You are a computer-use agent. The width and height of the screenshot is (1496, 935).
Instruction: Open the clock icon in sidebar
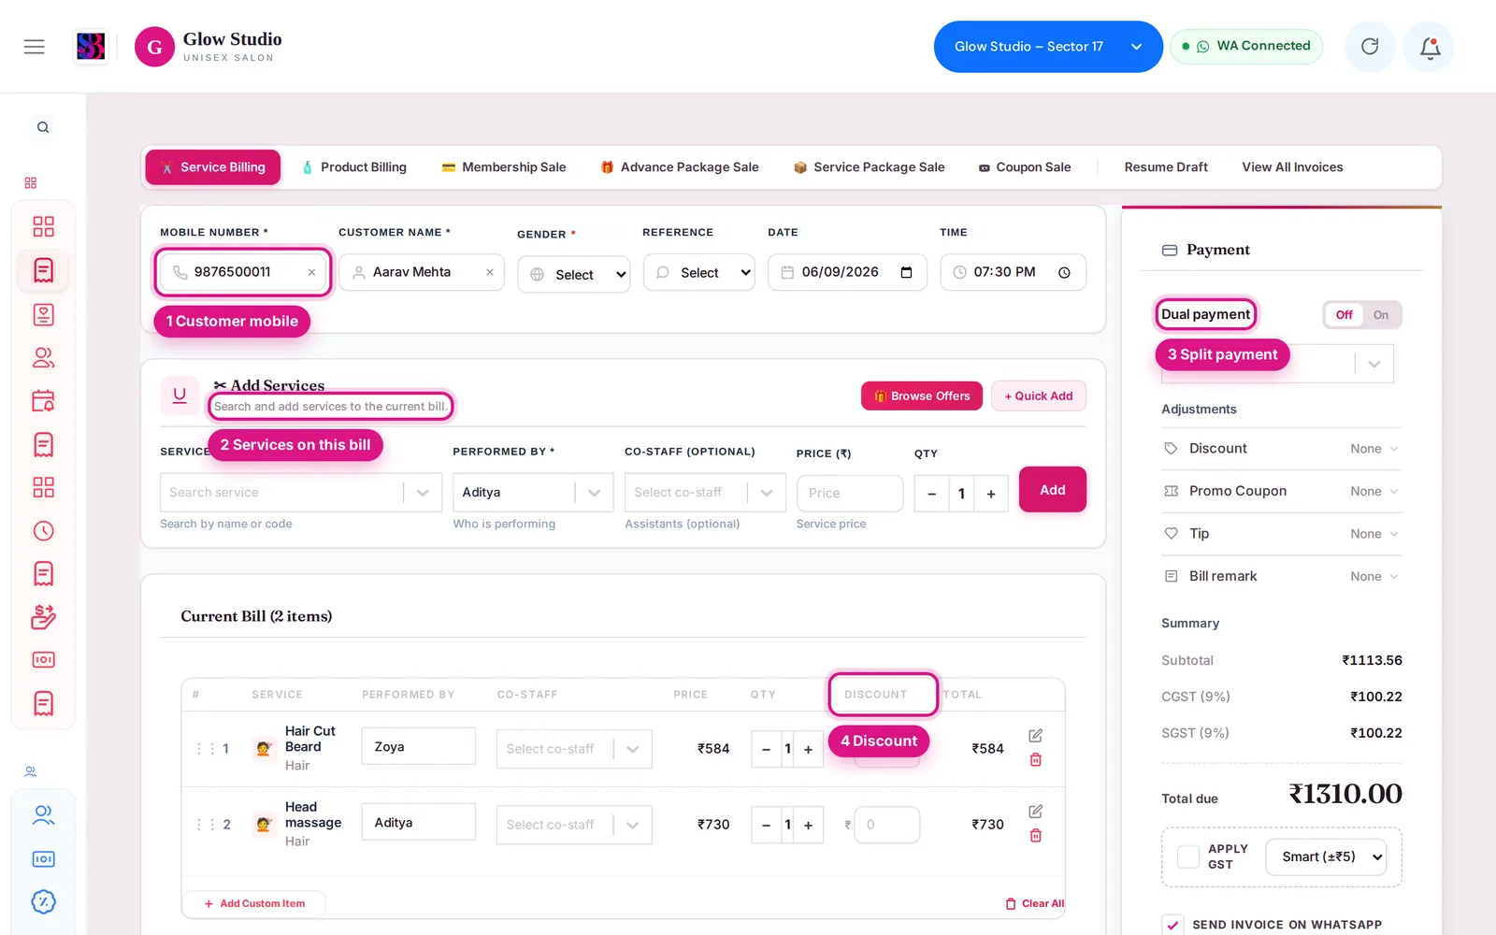pos(43,531)
